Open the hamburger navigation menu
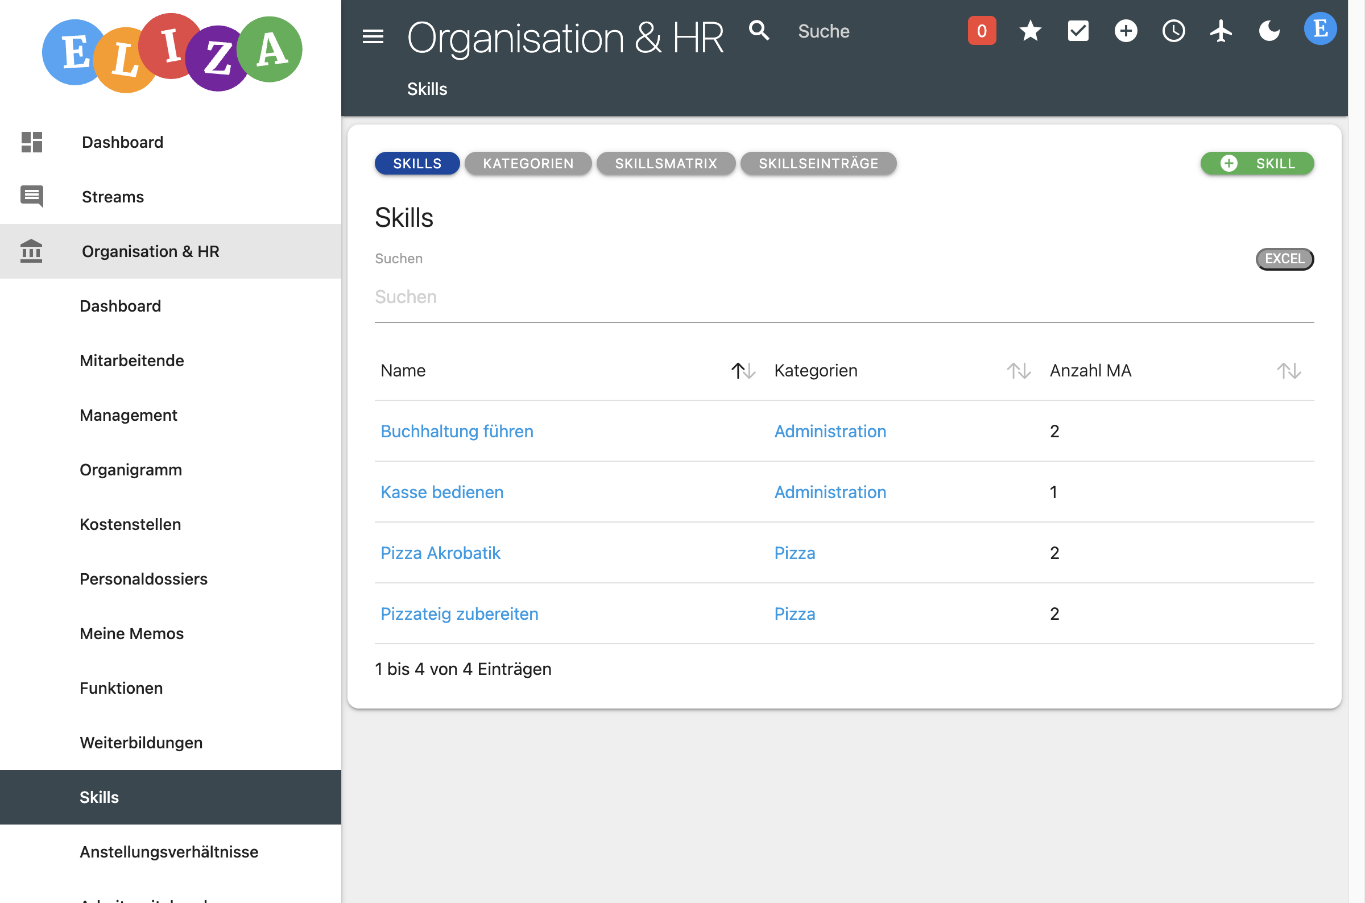 pyautogui.click(x=373, y=37)
